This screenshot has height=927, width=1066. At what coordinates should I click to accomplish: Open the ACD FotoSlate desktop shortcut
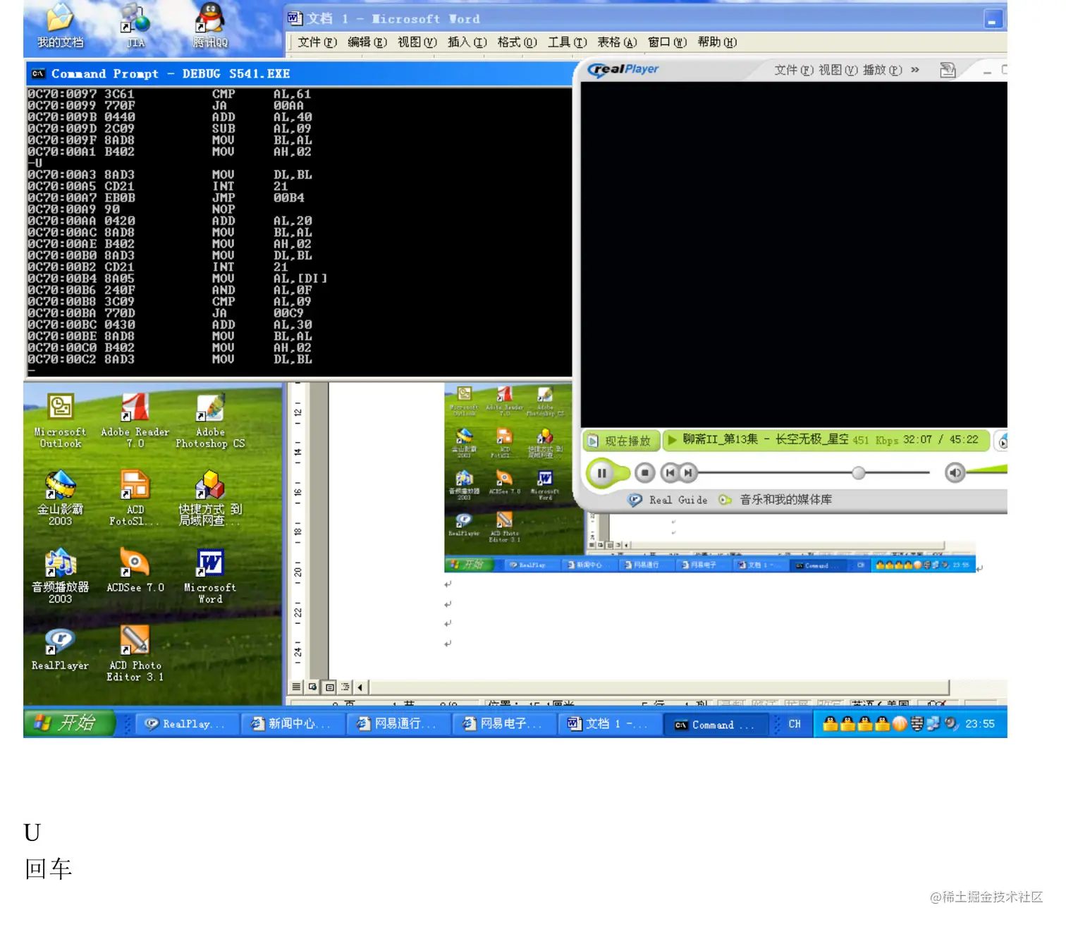(x=135, y=499)
